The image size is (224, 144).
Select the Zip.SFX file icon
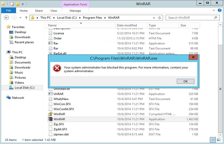click(50, 124)
